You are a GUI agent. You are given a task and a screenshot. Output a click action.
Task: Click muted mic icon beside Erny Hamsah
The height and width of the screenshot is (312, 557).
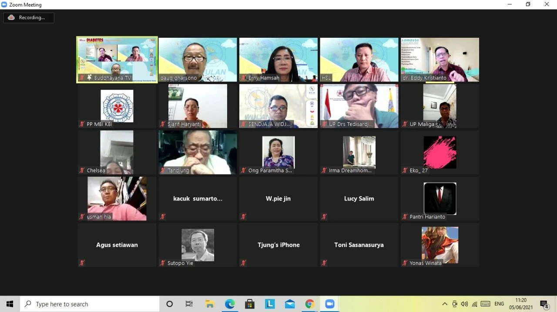pos(244,78)
